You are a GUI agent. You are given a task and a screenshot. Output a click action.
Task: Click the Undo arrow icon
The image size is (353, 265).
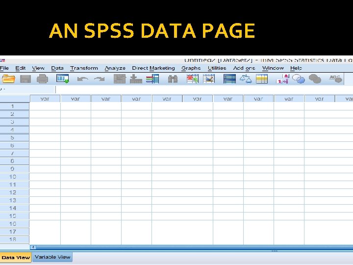pyautogui.click(x=82, y=79)
